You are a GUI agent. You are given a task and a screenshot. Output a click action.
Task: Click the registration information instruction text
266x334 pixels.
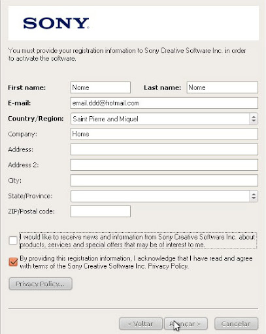[127, 54]
